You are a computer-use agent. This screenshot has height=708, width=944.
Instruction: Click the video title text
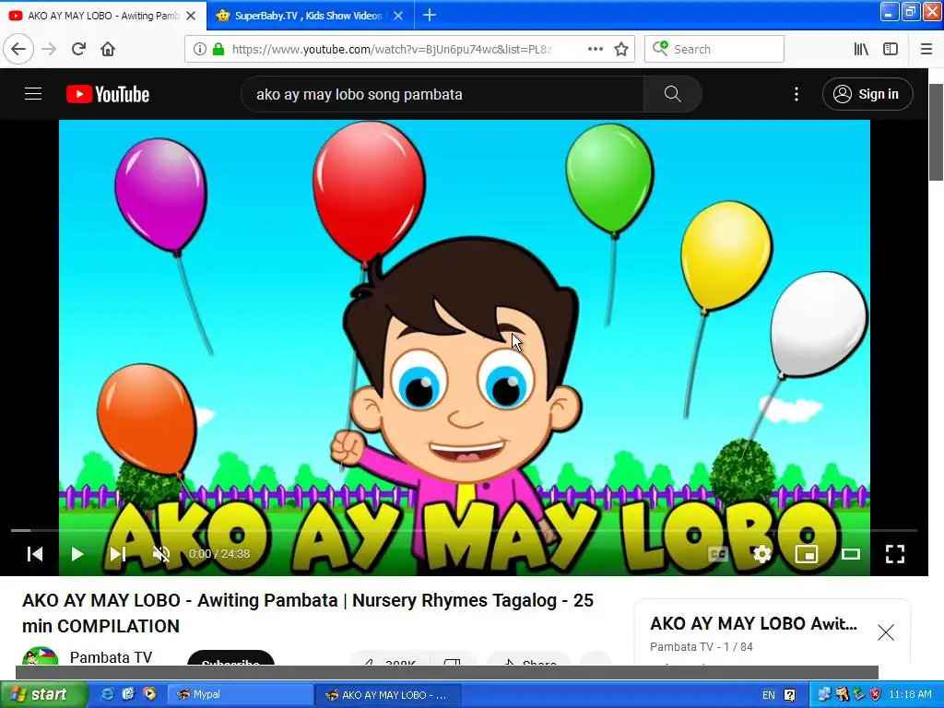click(x=308, y=613)
